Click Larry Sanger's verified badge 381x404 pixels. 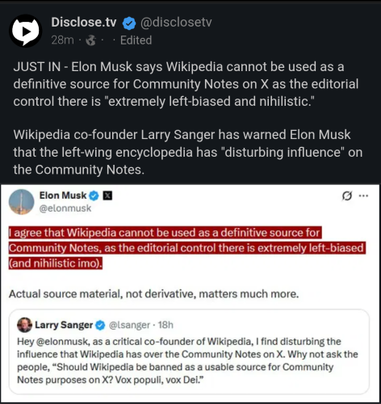click(100, 326)
